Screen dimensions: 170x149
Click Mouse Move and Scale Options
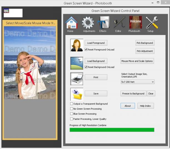click(x=137, y=61)
